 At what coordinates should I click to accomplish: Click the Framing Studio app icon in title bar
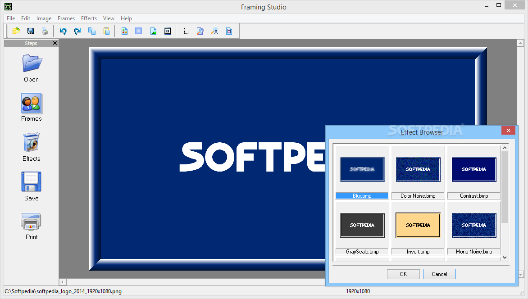8,7
